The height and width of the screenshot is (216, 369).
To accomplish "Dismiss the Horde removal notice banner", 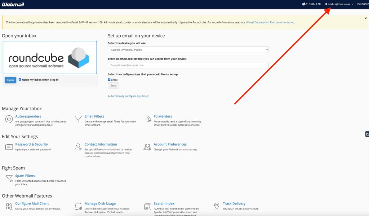I will [x=365, y=18].
